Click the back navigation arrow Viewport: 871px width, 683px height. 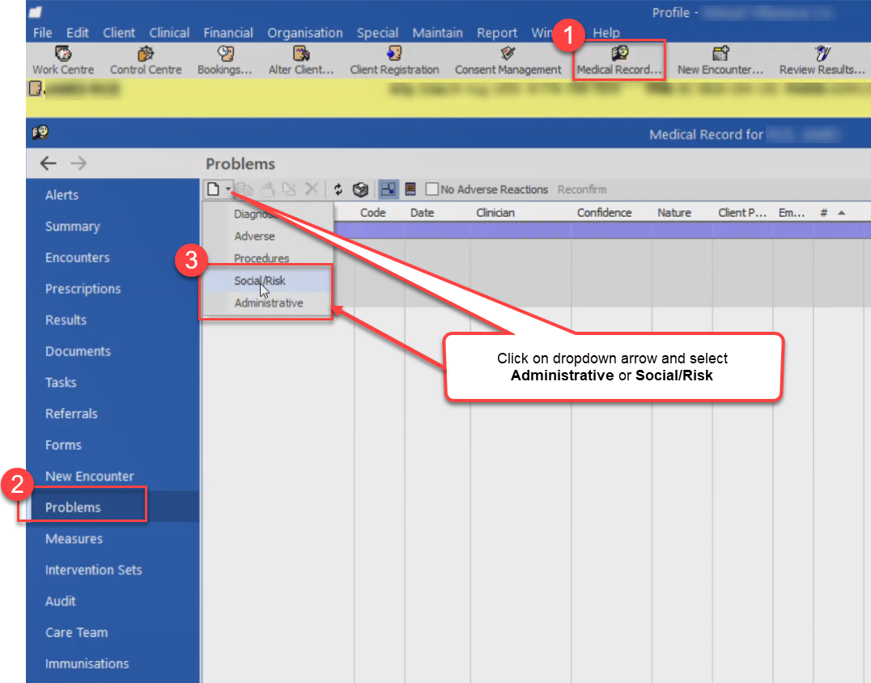48,163
